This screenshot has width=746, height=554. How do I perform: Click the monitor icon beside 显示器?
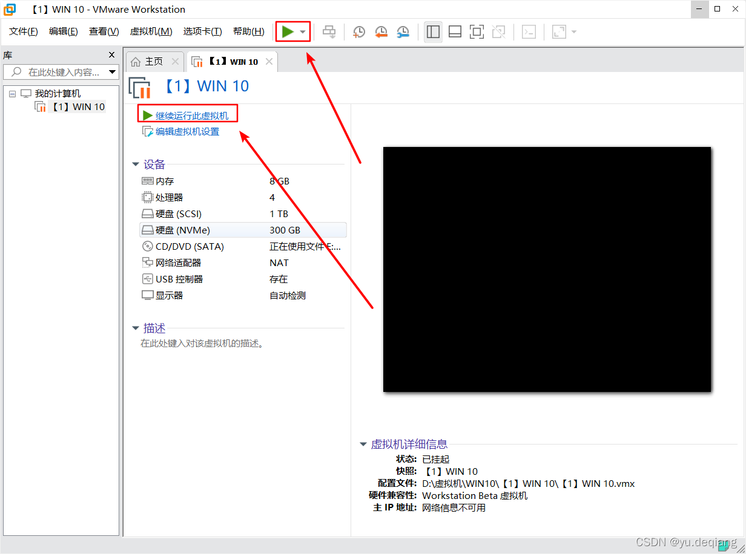click(147, 295)
